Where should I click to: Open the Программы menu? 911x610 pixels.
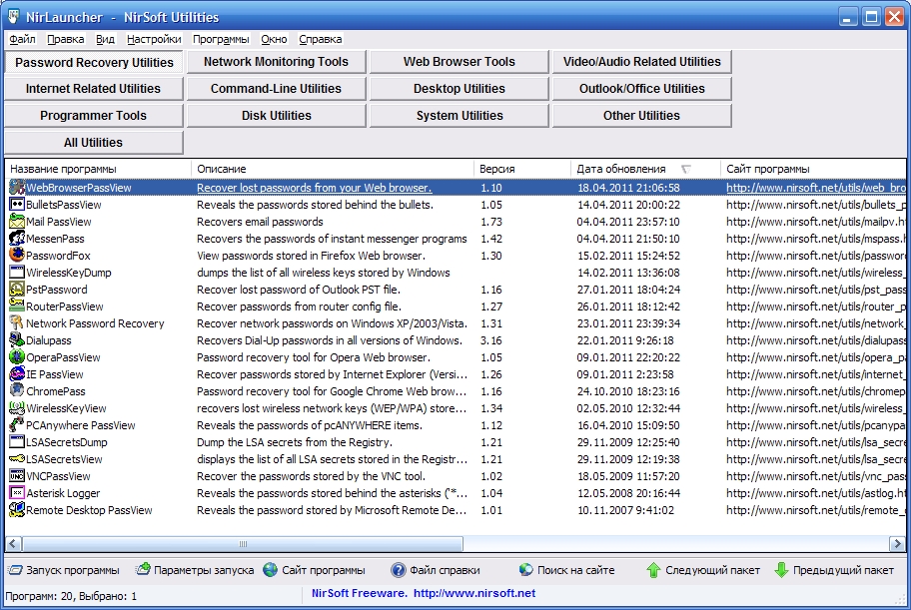pos(221,39)
